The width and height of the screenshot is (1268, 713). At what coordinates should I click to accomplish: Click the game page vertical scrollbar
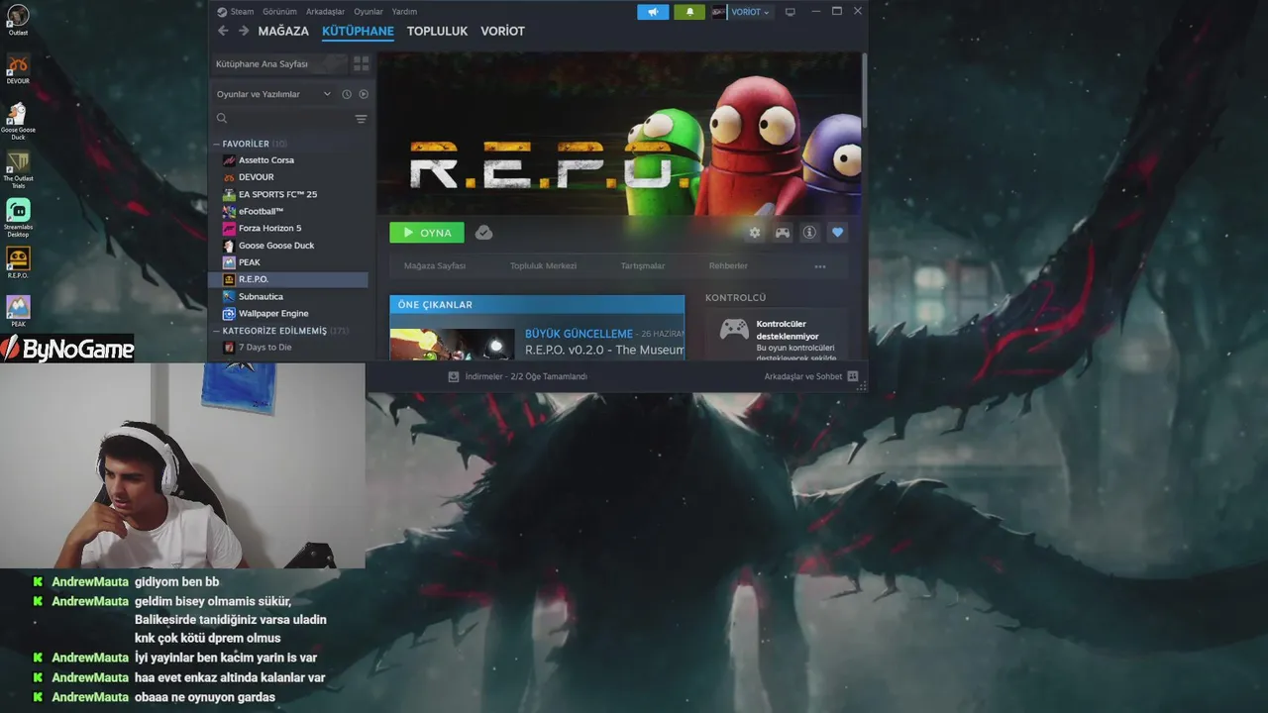(x=864, y=89)
